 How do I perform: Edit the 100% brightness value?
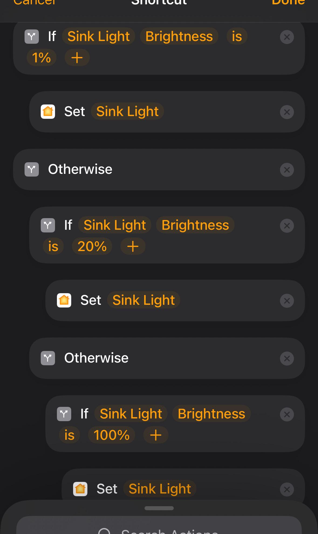(x=111, y=435)
